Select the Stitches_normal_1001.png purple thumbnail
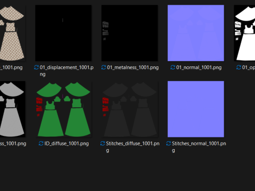This screenshot has height=191, width=255. click(196, 109)
